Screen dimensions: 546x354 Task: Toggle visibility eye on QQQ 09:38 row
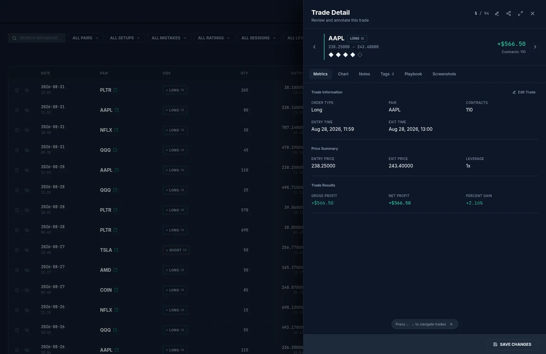(27, 150)
